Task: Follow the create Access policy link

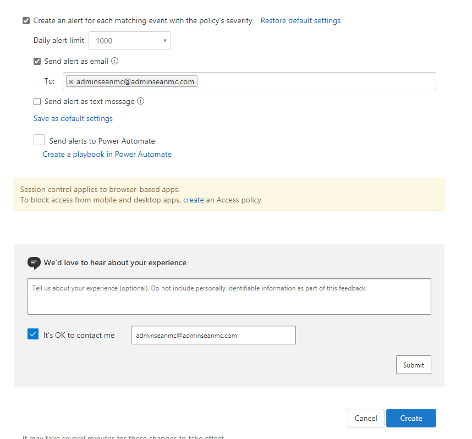Action: 193,200
